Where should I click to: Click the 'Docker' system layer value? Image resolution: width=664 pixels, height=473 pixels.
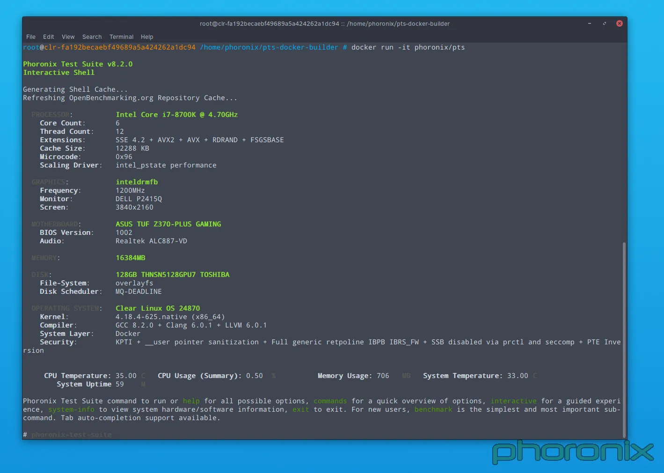click(x=128, y=334)
